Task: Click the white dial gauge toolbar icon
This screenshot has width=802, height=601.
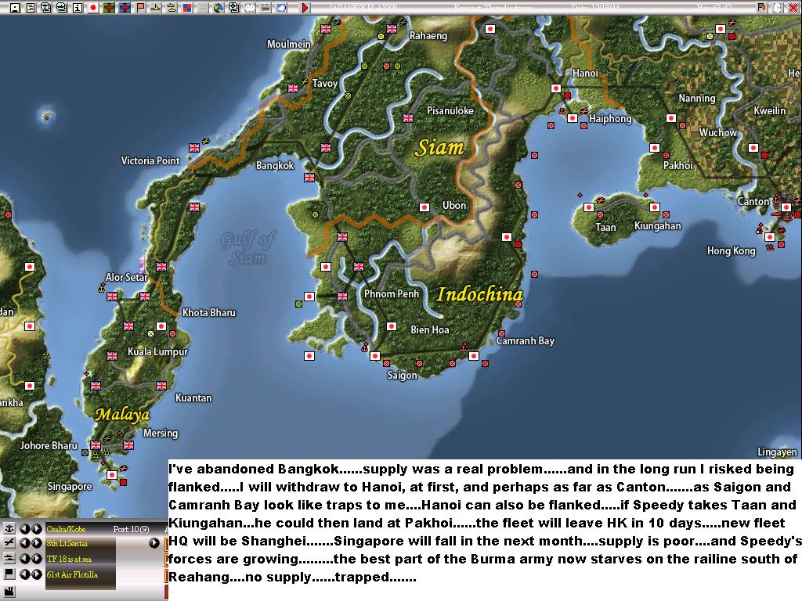Action: click(x=250, y=8)
